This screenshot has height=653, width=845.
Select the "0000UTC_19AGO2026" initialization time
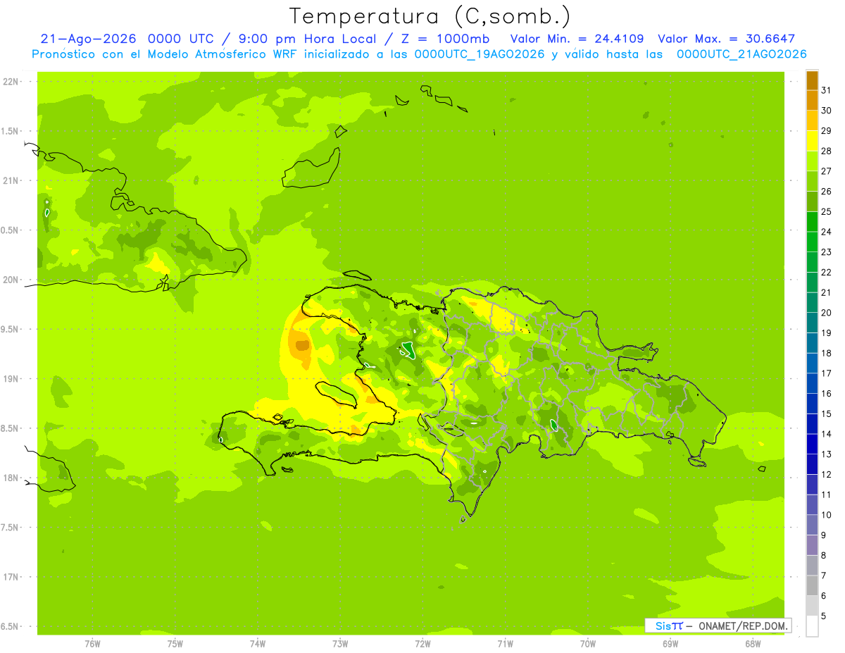[x=480, y=54]
